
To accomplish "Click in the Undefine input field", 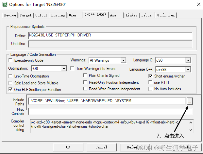I will click(110, 44).
